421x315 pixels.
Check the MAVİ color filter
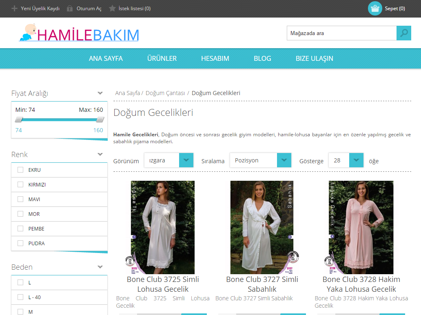(x=20, y=199)
